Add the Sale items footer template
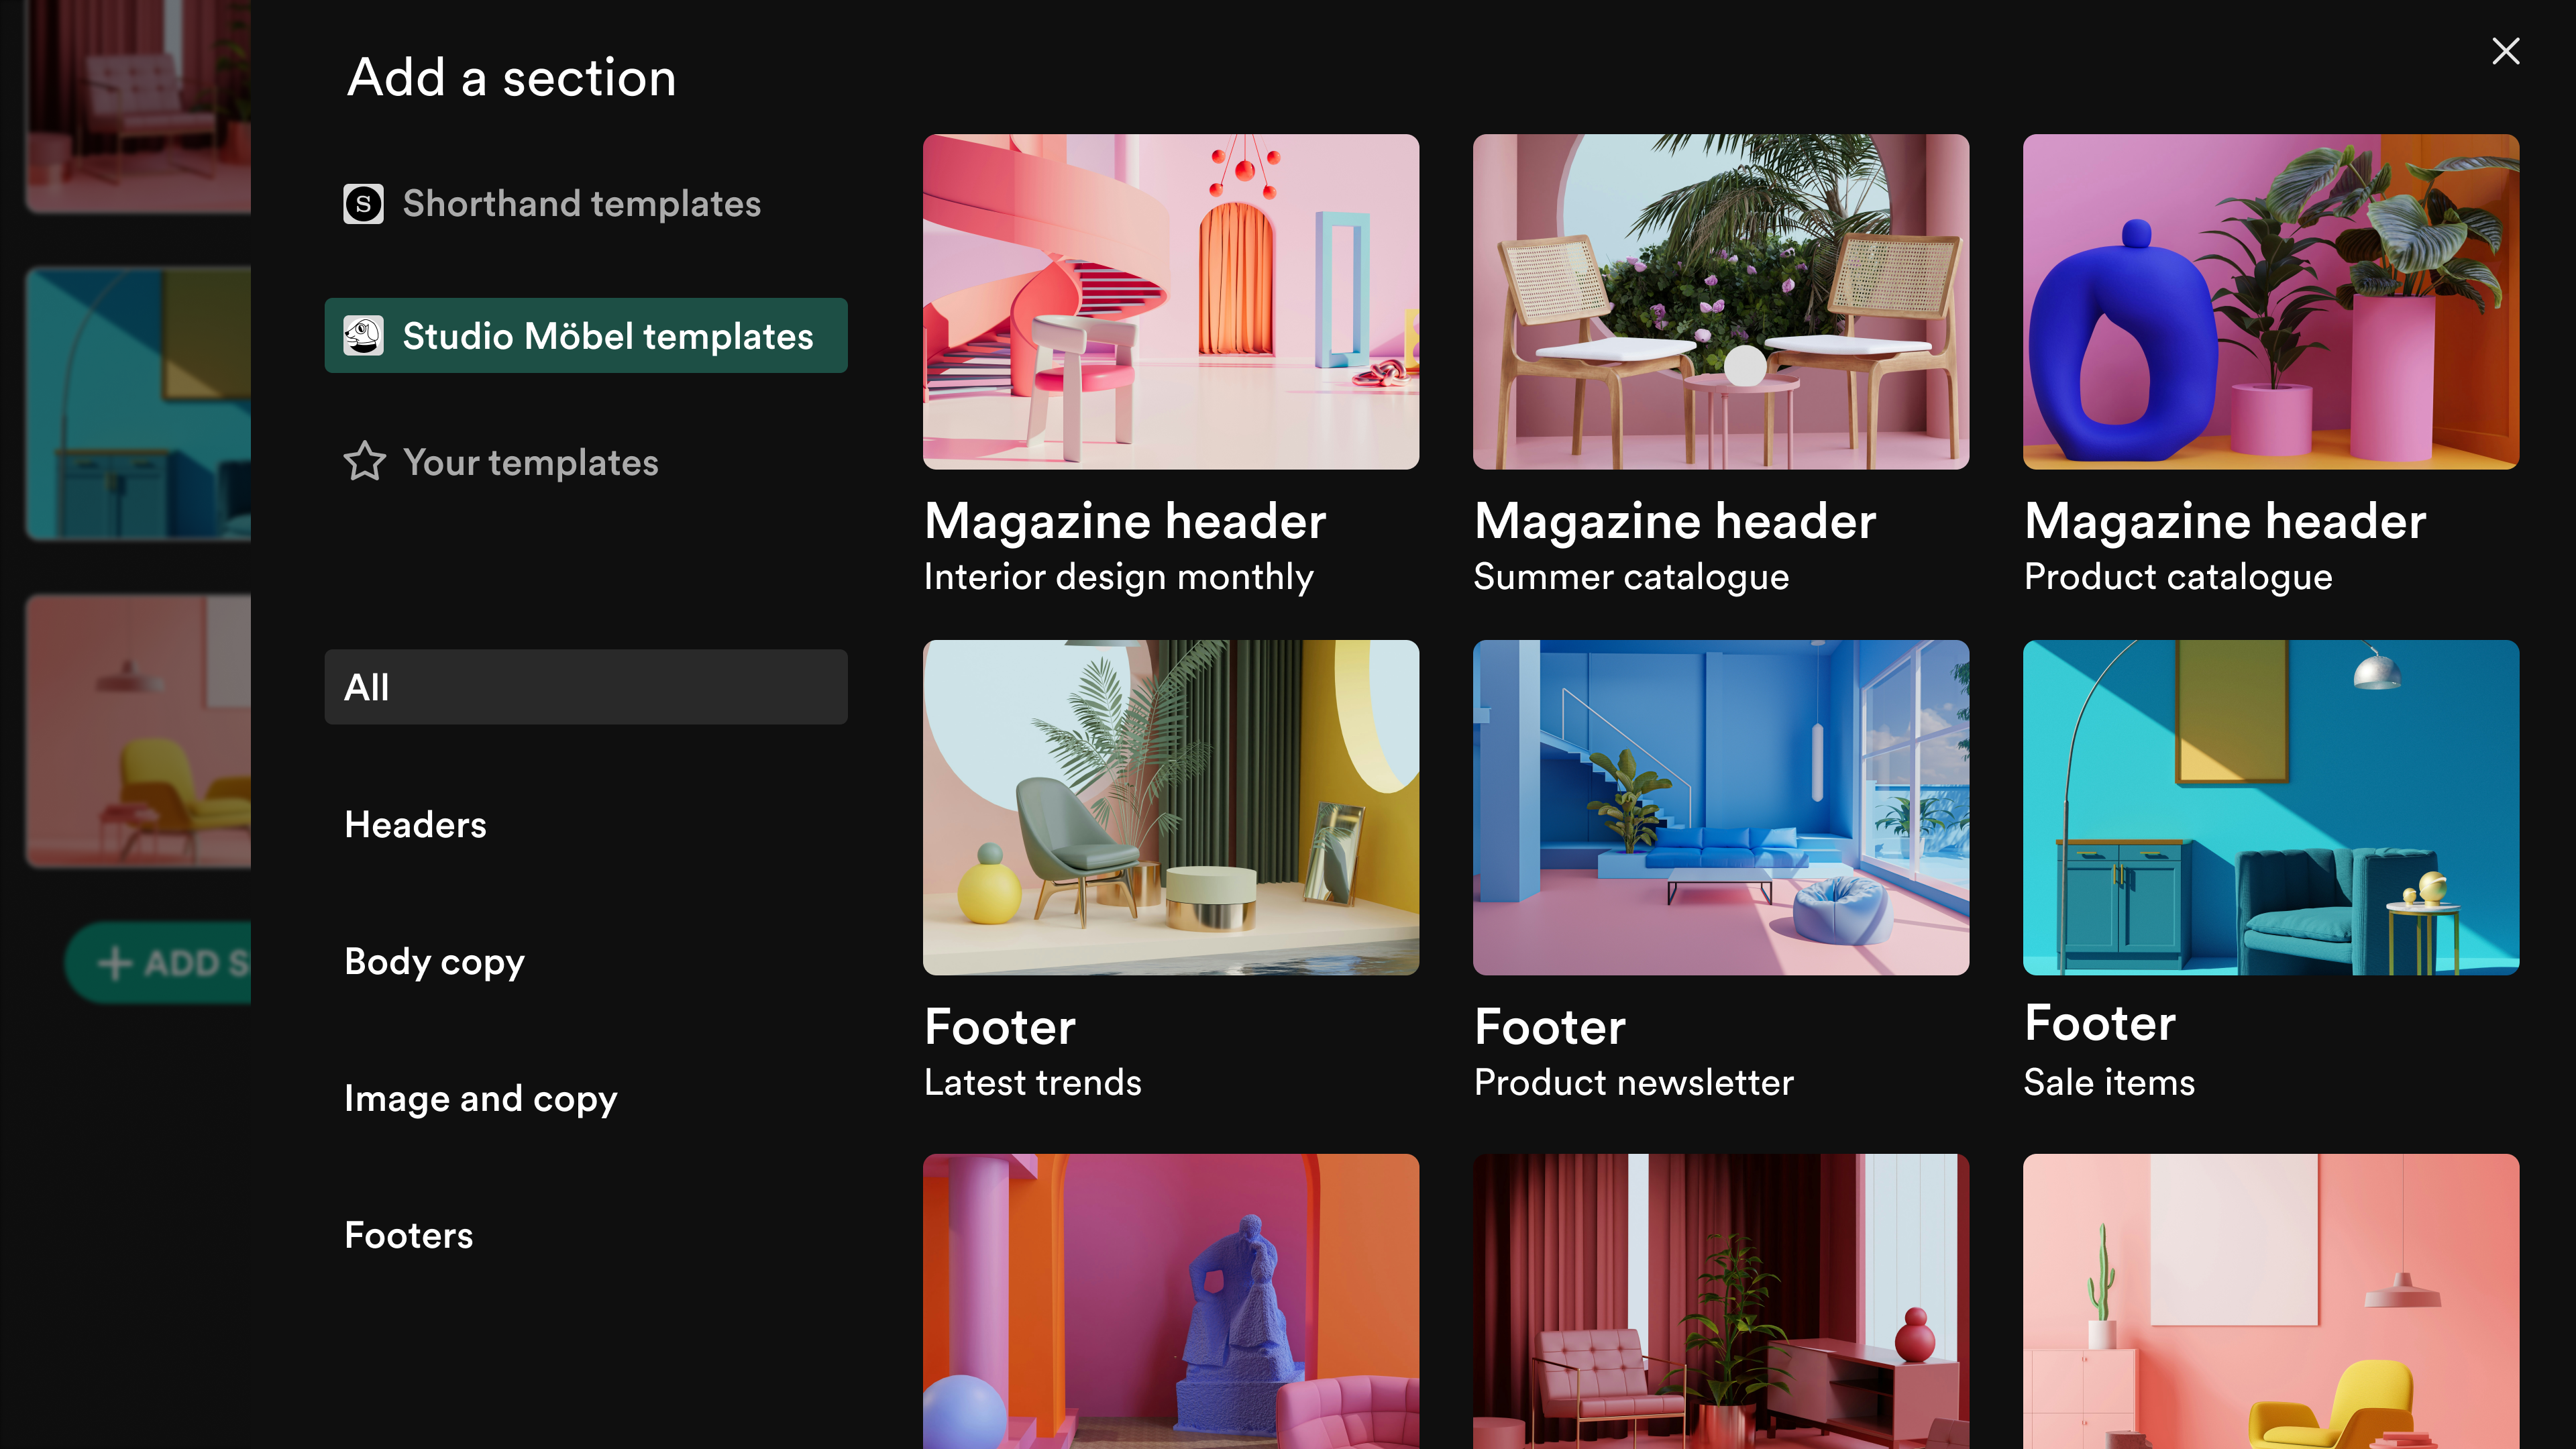The height and width of the screenshot is (1449, 2576). tap(2270, 807)
